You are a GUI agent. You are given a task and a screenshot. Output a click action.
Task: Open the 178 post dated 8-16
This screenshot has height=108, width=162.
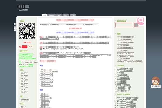126,53
